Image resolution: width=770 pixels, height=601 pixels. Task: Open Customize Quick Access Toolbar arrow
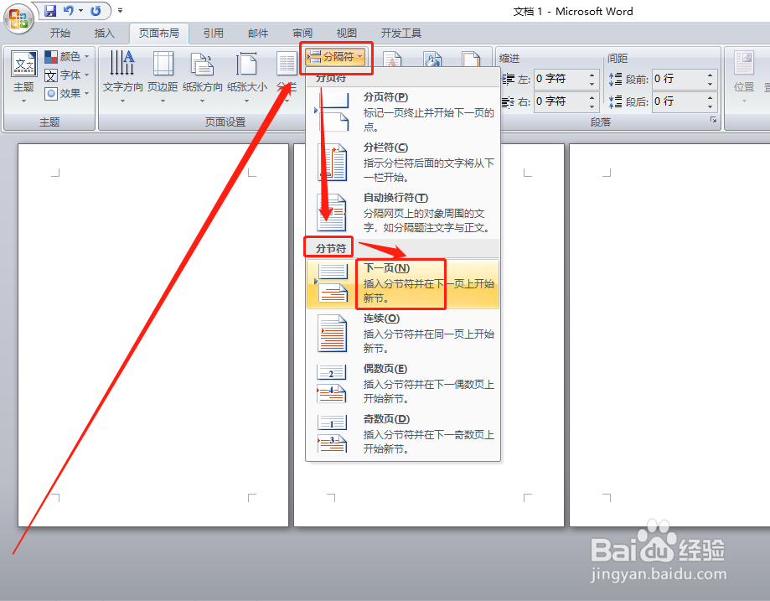pos(121,10)
